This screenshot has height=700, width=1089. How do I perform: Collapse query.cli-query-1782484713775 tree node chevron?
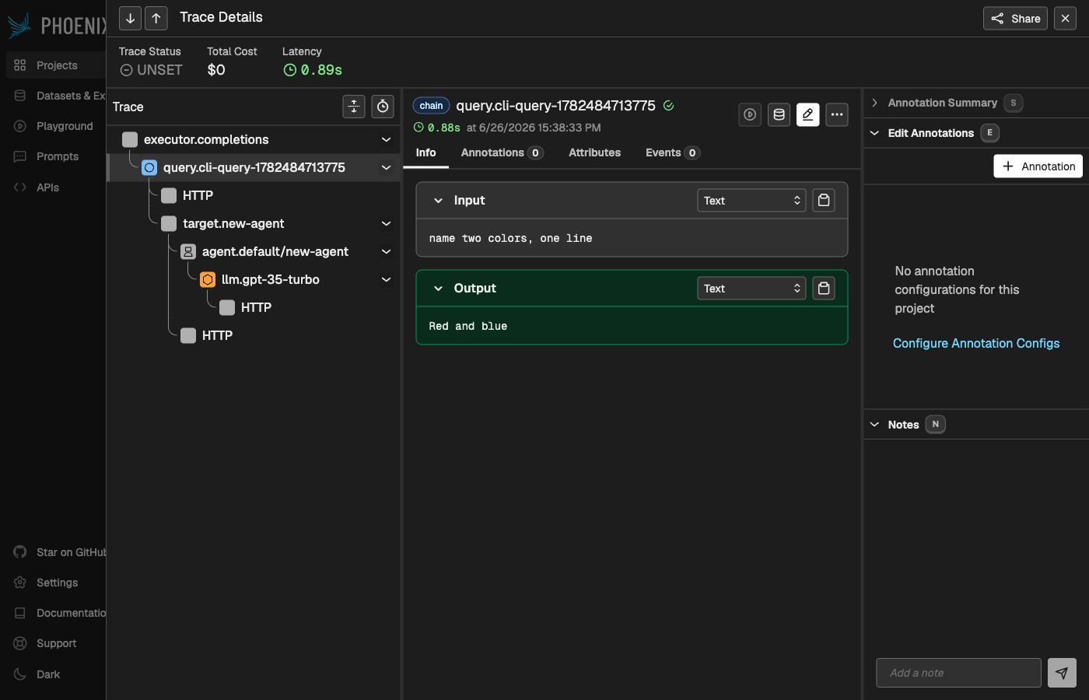(386, 167)
